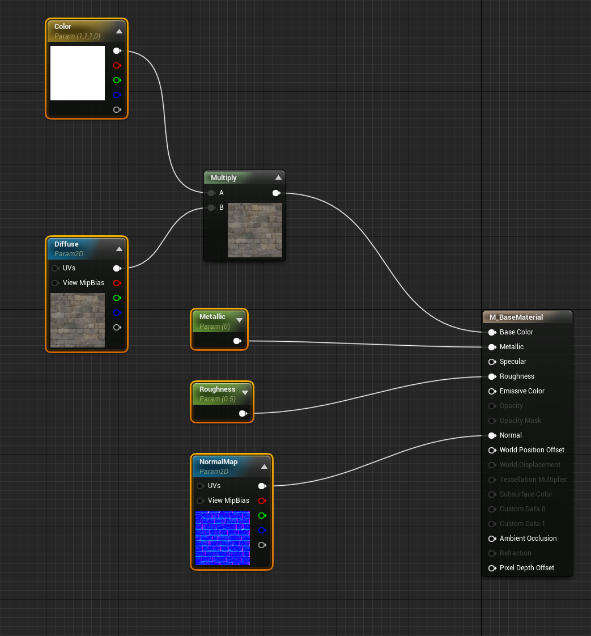Click the Roughness parameter output pin
This screenshot has height=636, width=591.
pyautogui.click(x=243, y=414)
